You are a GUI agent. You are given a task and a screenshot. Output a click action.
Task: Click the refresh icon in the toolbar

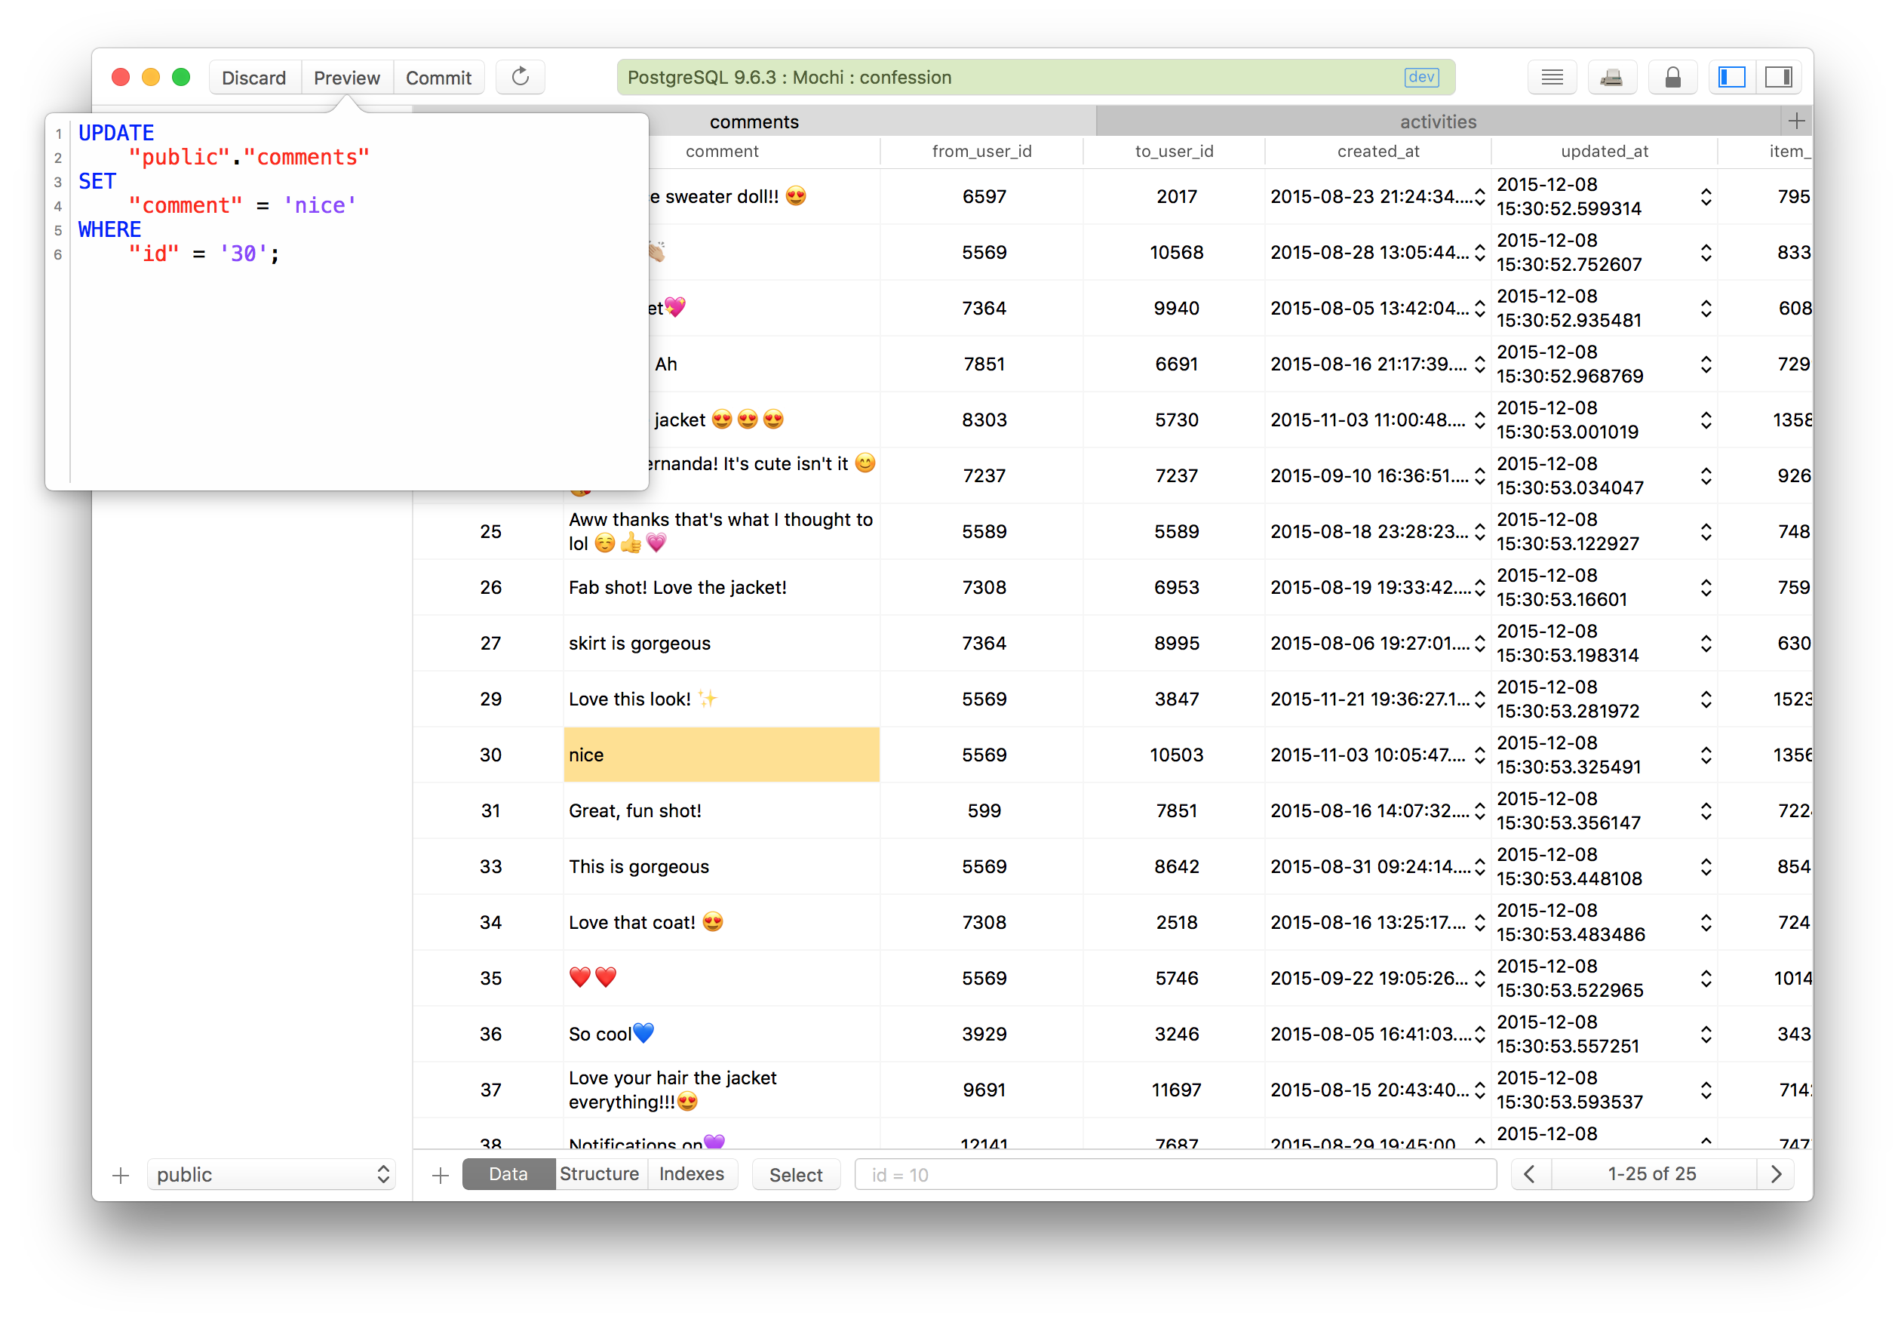tap(520, 77)
